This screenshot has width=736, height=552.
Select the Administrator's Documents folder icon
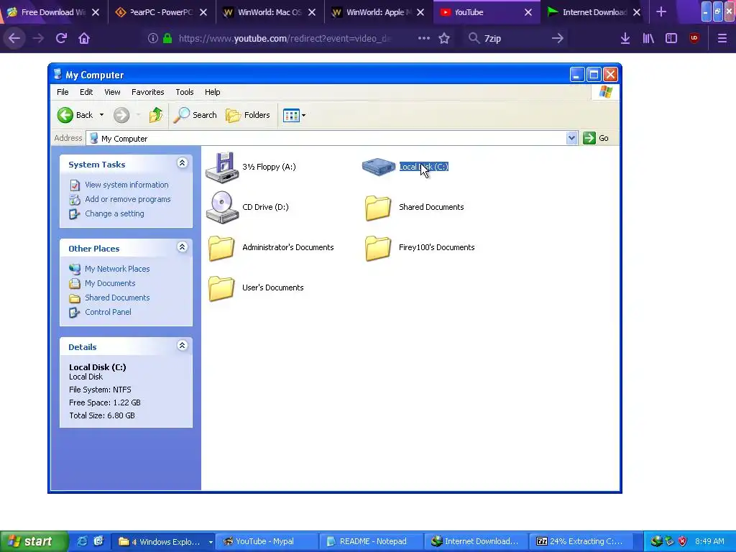[x=221, y=247]
